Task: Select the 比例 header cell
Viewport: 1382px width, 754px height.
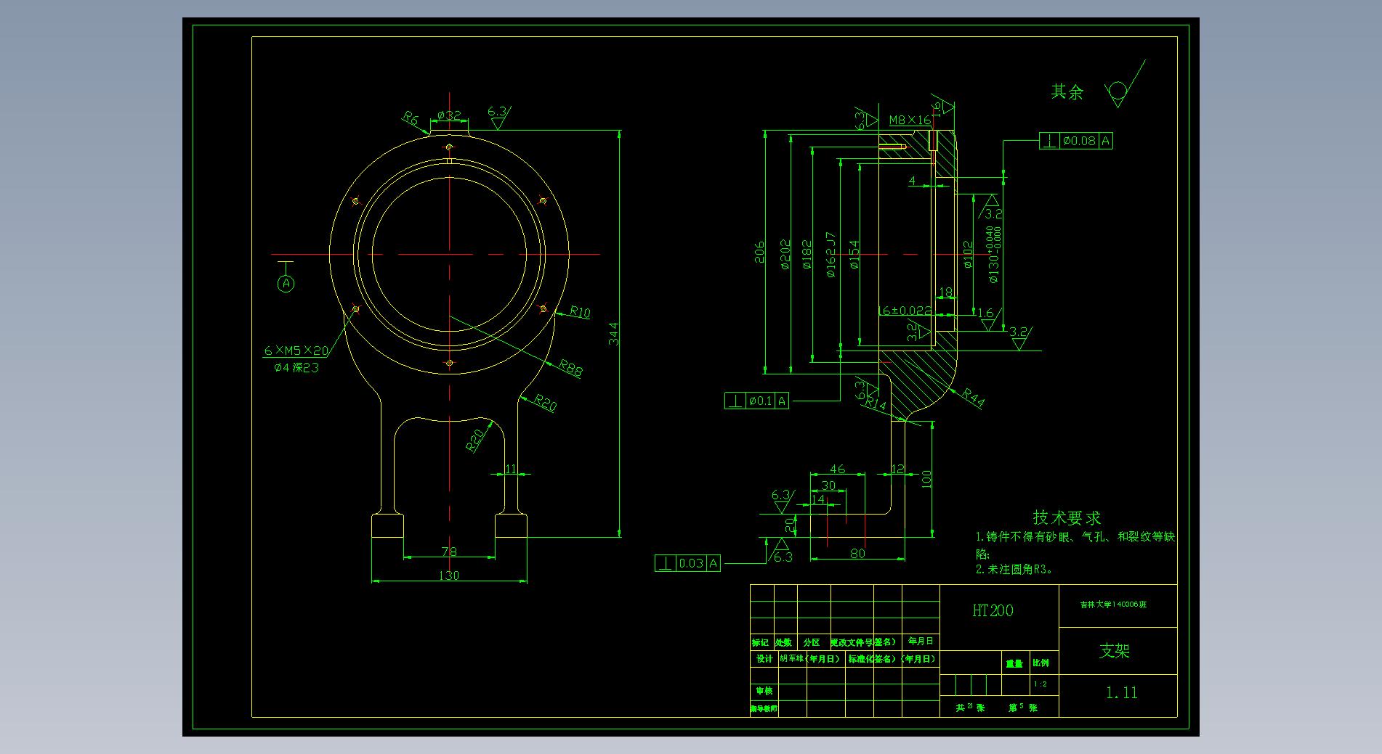Action: 1040,663
